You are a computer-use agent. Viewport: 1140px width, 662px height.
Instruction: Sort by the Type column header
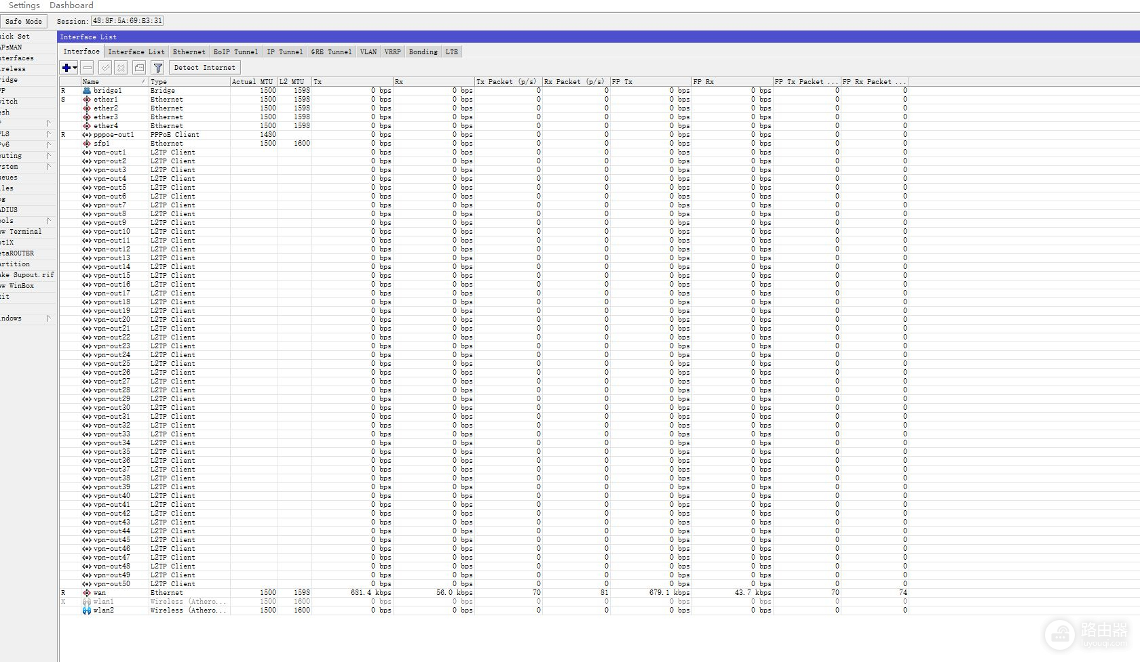[x=189, y=81]
